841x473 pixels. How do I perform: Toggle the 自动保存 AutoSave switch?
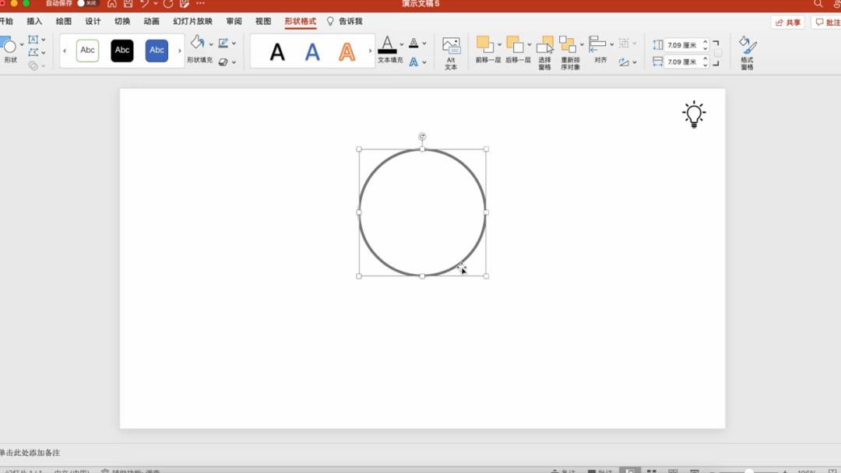[87, 3]
